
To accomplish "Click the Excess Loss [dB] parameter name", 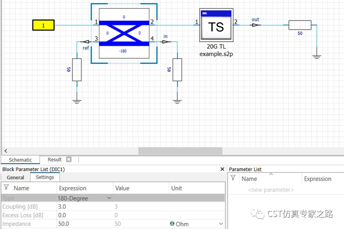I will [x=23, y=215].
